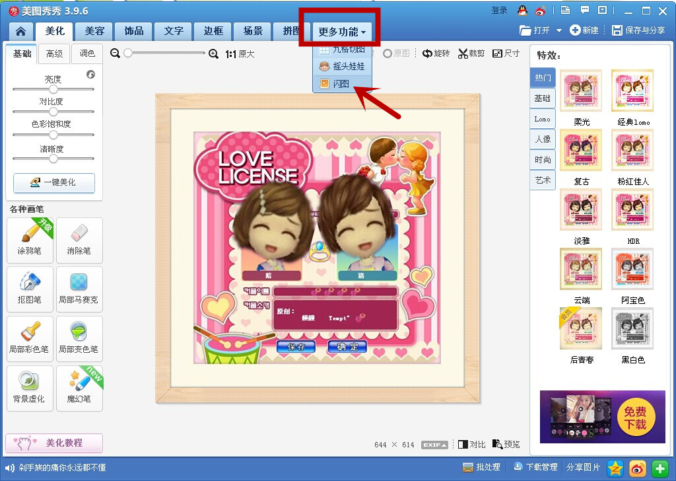Open the 文字 tab
Viewport: 676px width, 481px height.
pos(174,31)
